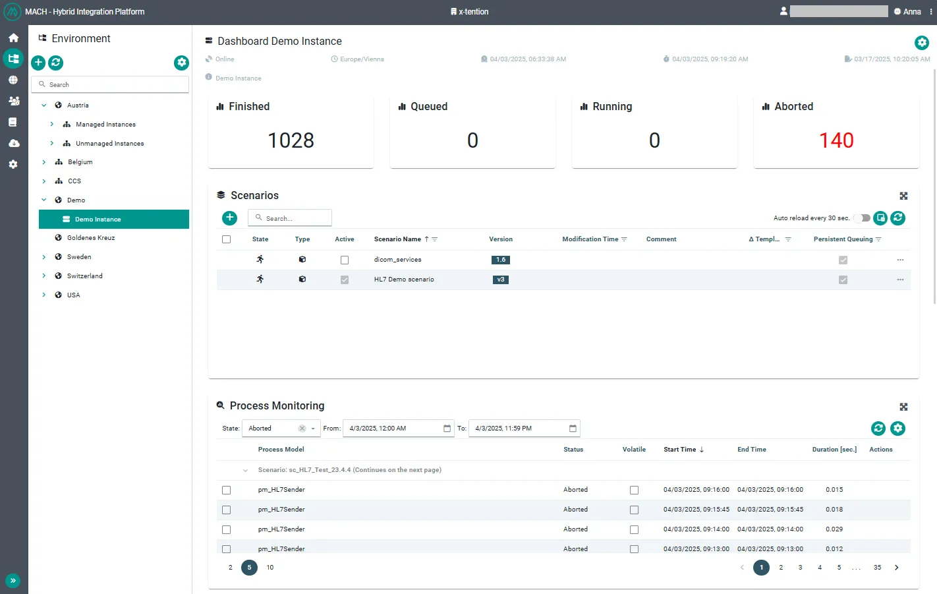The height and width of the screenshot is (594, 937).
Task: Go to page 35 of processes
Action: (877, 568)
